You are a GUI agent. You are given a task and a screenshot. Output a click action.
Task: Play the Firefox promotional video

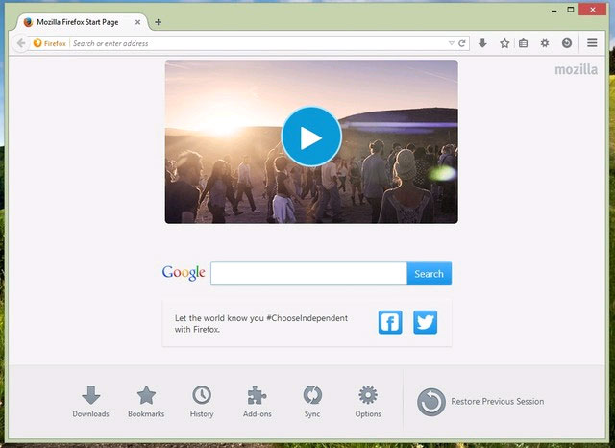pos(310,137)
